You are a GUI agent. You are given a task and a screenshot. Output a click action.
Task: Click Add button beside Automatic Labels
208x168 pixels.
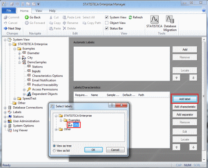click(185, 50)
